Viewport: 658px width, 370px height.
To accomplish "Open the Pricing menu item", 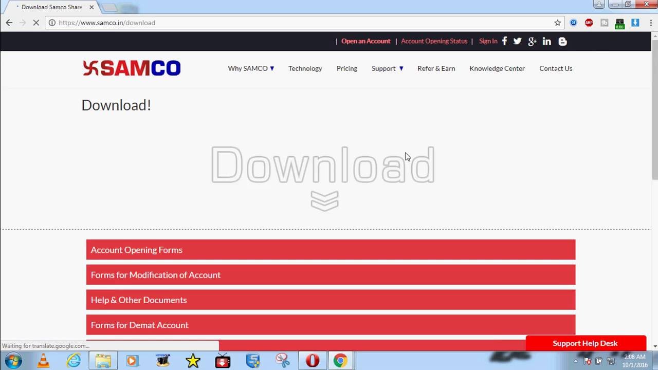I will [x=347, y=68].
